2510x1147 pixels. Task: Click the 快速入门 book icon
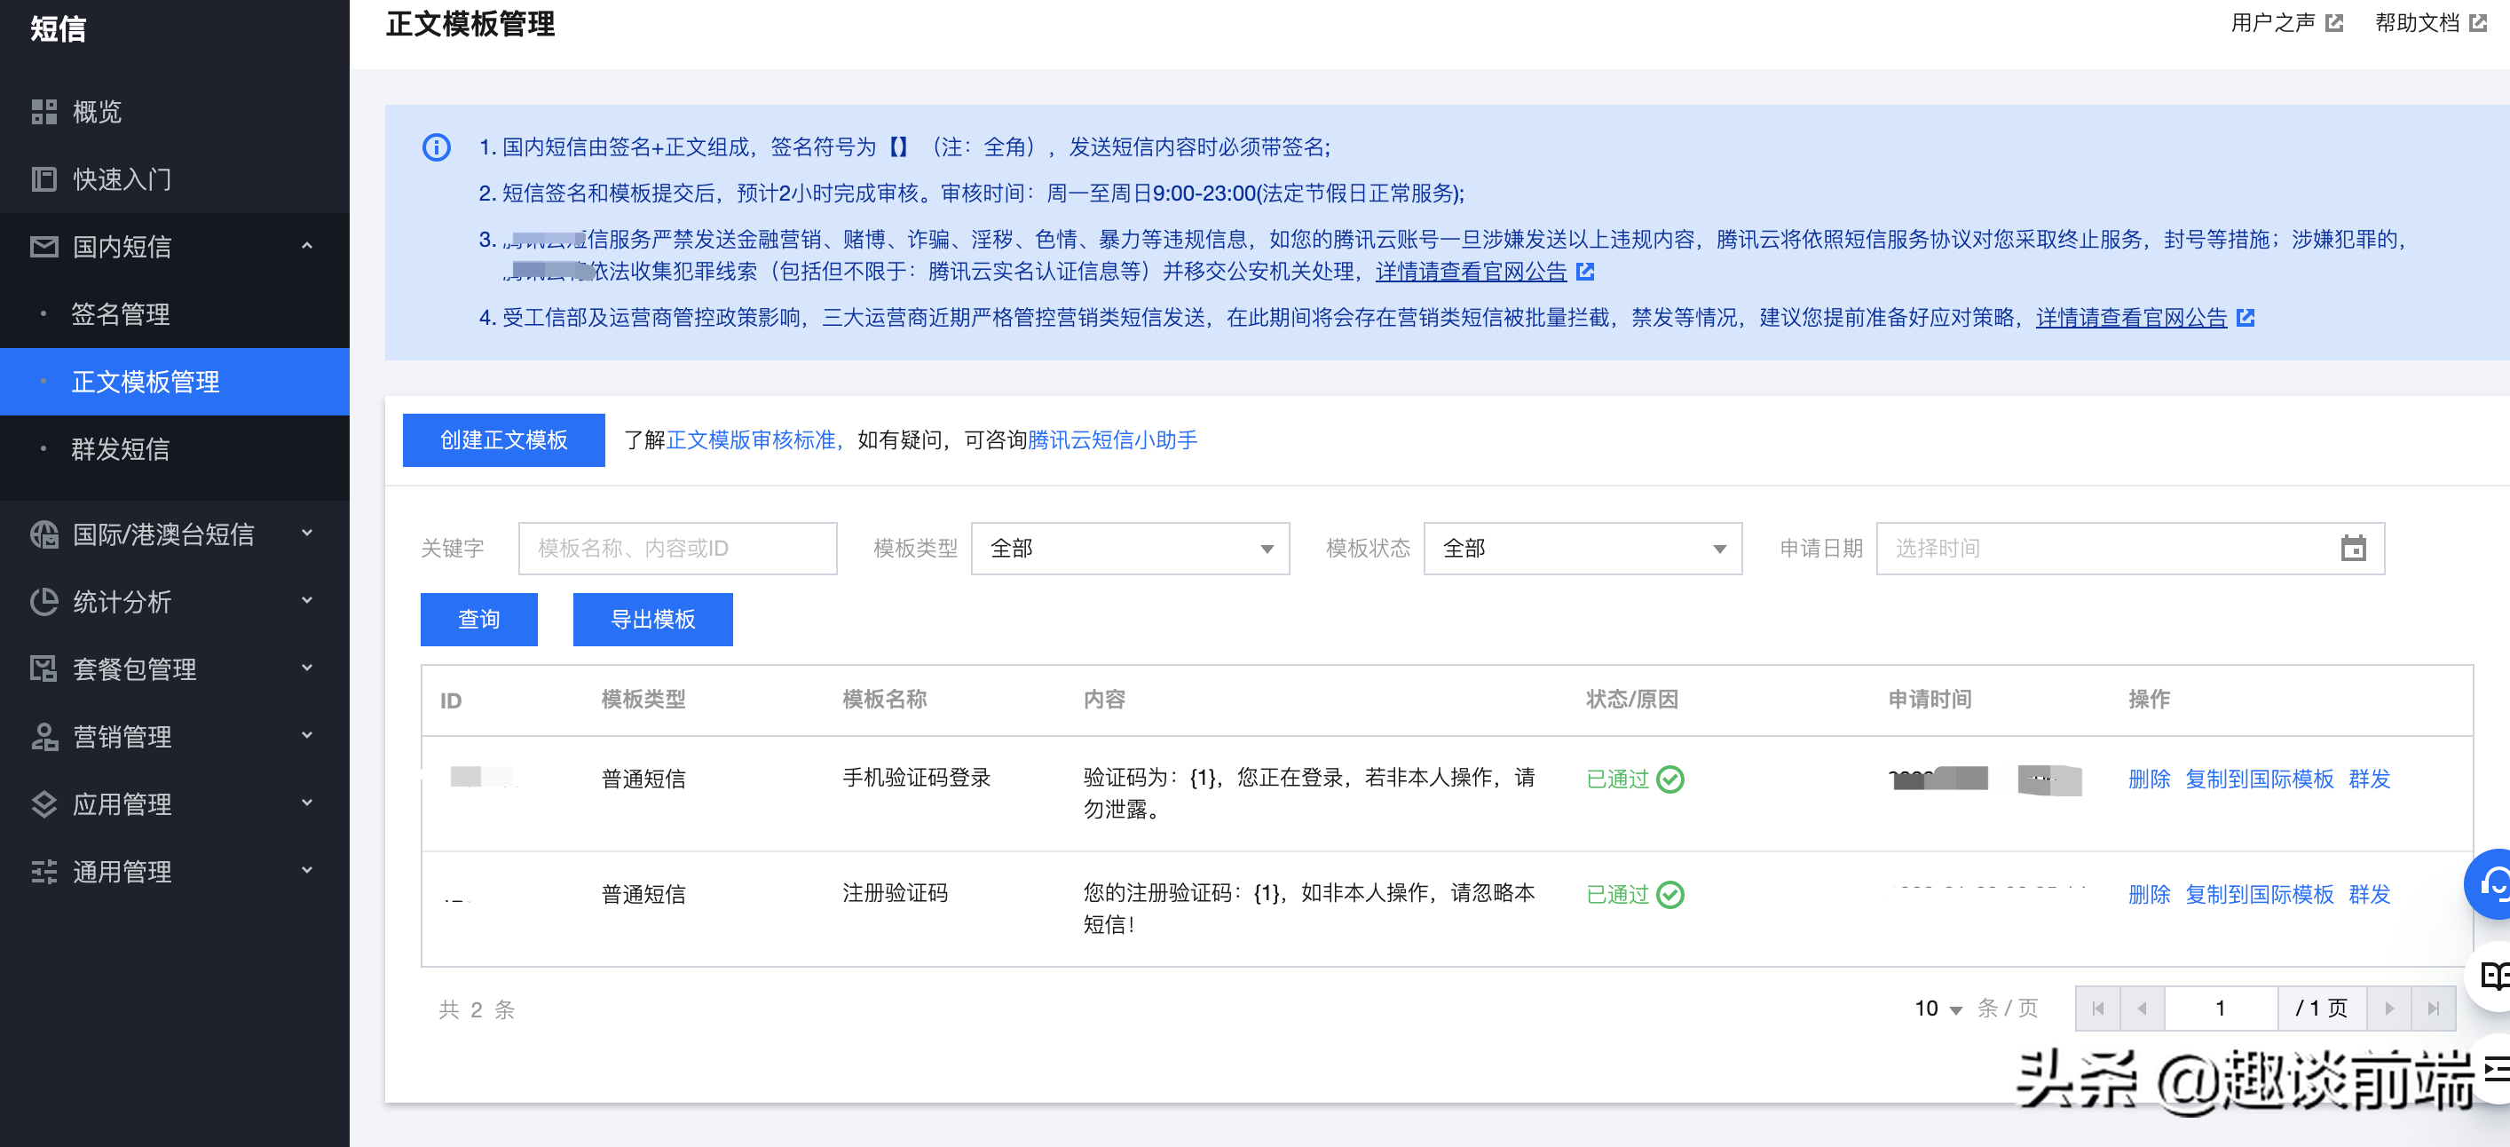click(x=43, y=179)
